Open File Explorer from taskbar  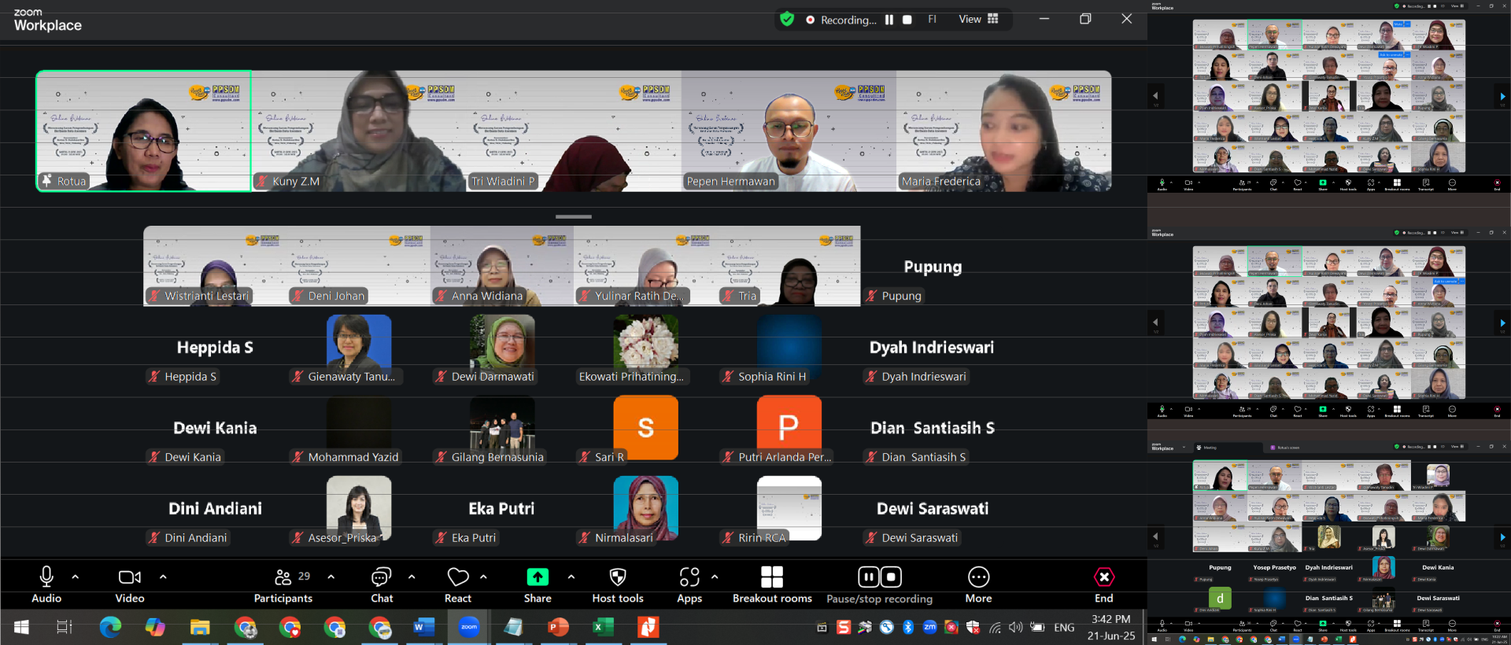[x=200, y=627]
